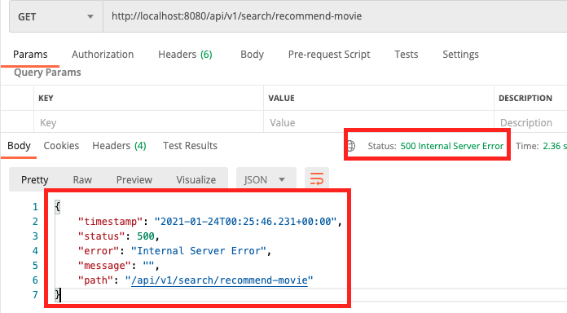Image resolution: width=567 pixels, height=313 pixels.
Task: Select the Raw view
Action: point(82,179)
